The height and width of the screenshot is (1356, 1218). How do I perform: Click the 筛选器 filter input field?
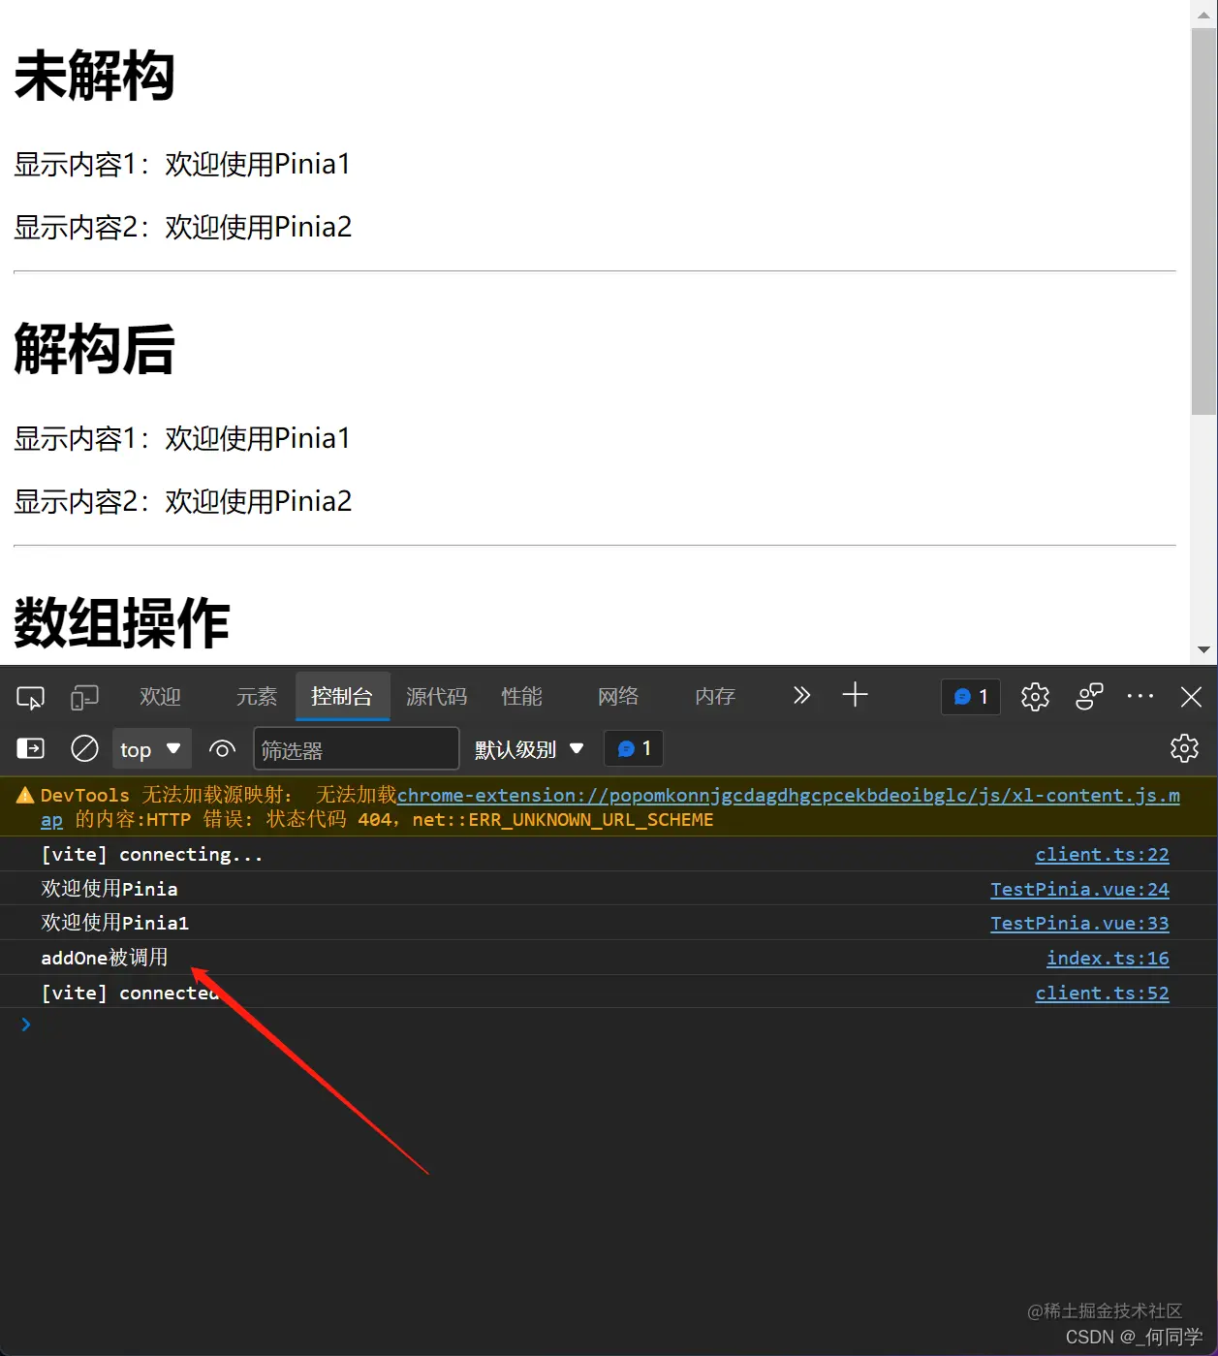coord(356,748)
